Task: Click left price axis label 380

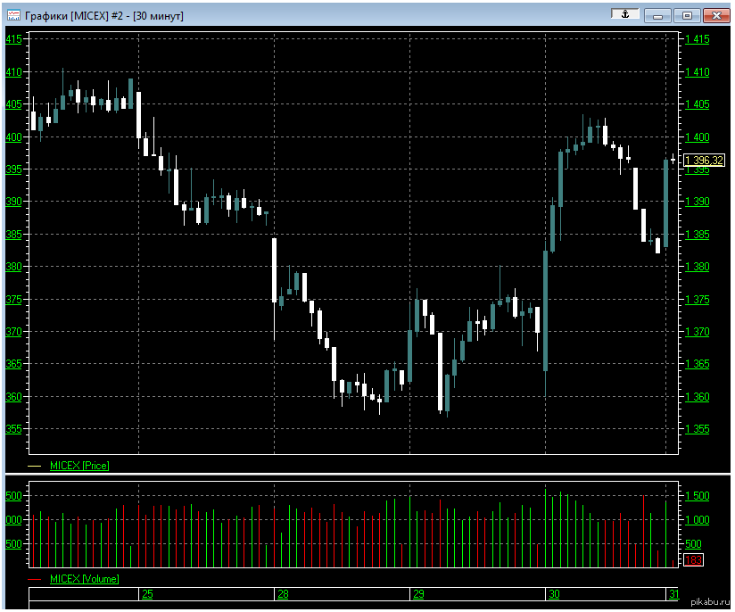Action: [x=13, y=267]
